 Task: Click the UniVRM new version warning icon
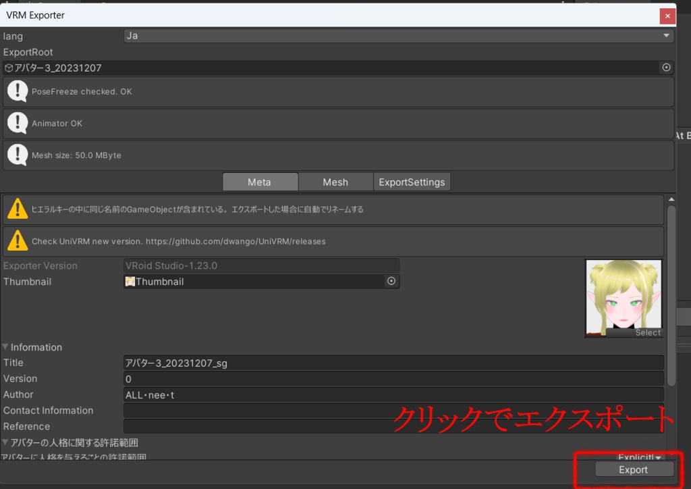[18, 240]
